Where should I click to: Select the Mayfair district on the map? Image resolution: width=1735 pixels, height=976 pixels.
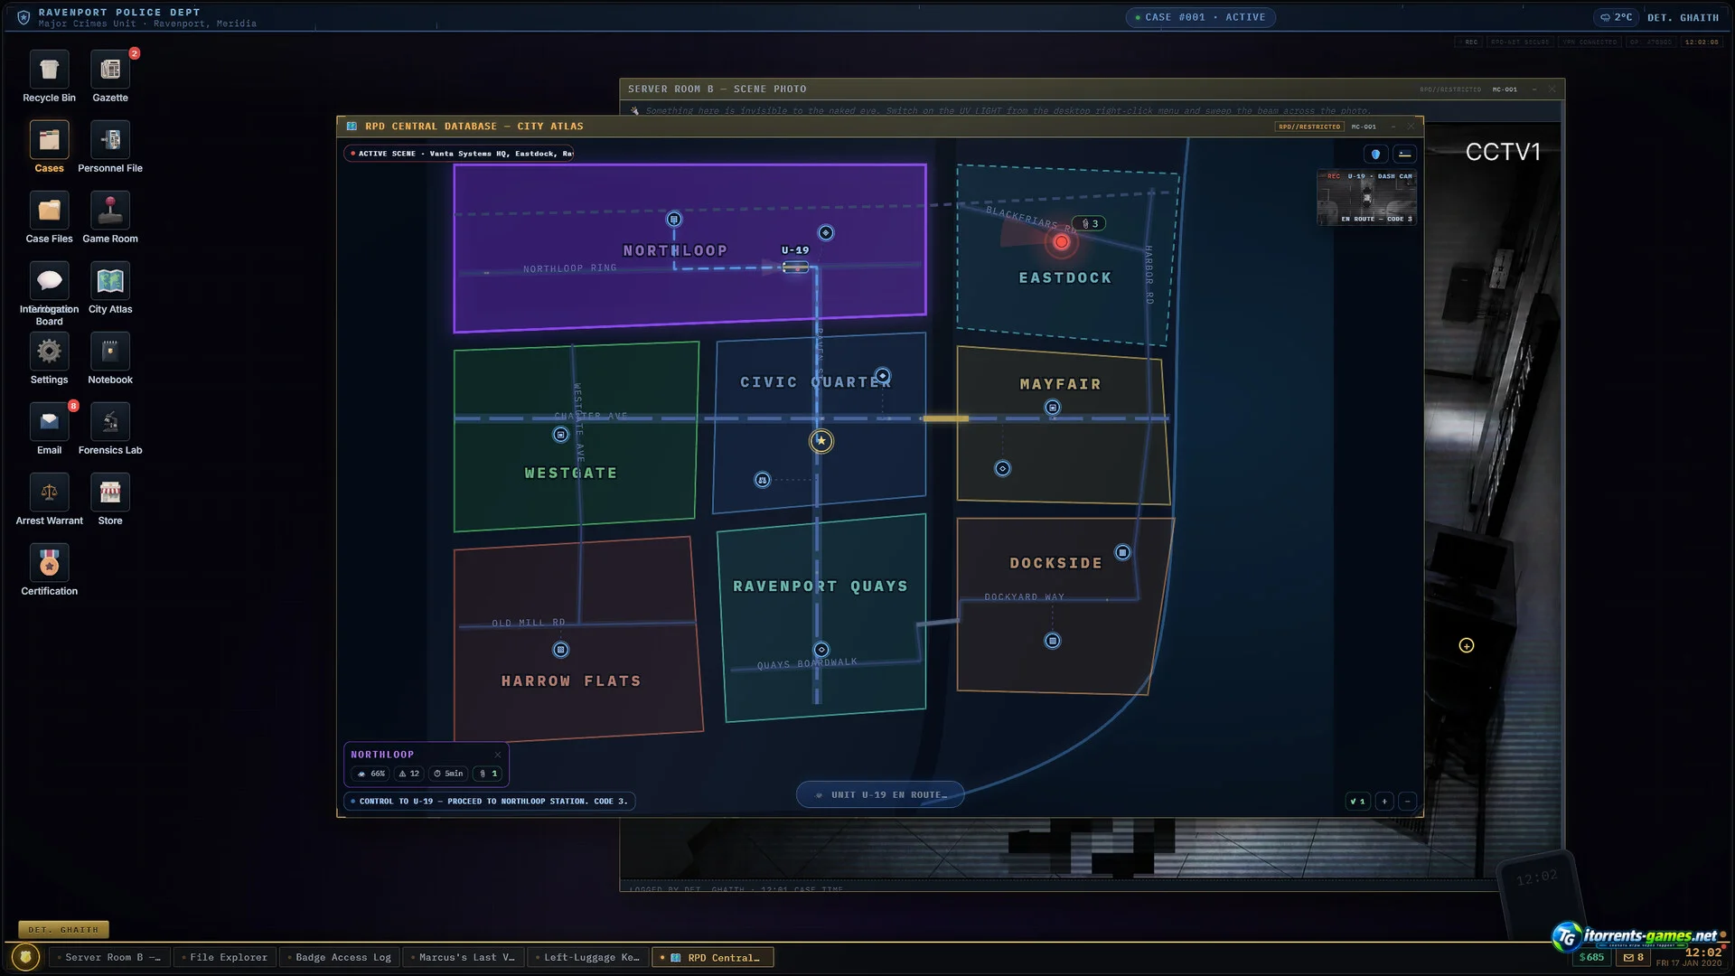tap(1063, 425)
